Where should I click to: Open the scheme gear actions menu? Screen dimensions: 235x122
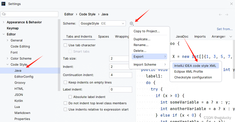click(131, 24)
